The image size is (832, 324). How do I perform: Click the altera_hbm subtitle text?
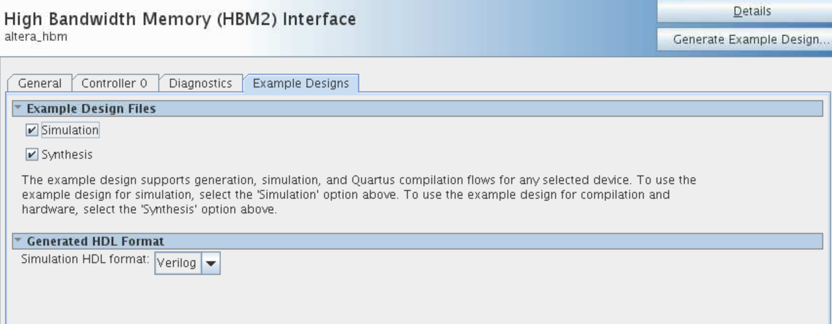click(x=35, y=36)
